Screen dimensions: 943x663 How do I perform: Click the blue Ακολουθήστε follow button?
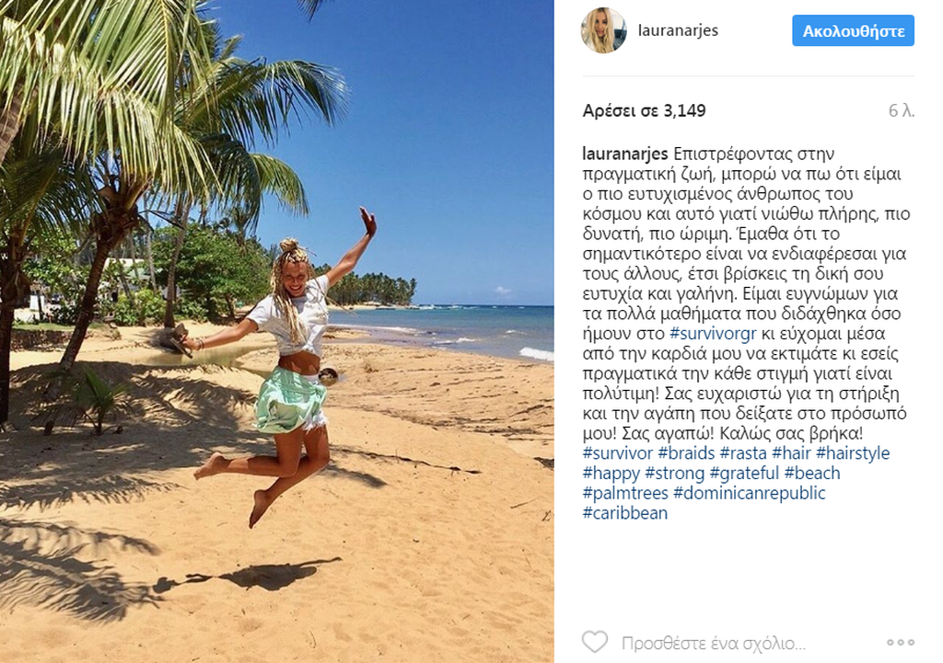[x=853, y=30]
